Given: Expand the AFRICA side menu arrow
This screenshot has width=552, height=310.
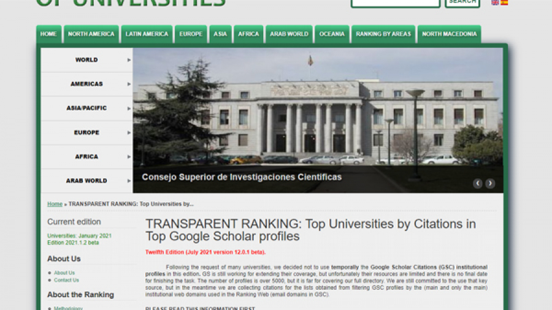Looking at the screenshot, I should 129,157.
